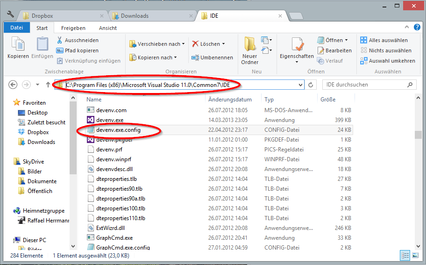This screenshot has width=426, height=265.
Task: Select the GraphCmd.exe file
Action: pyautogui.click(x=114, y=238)
